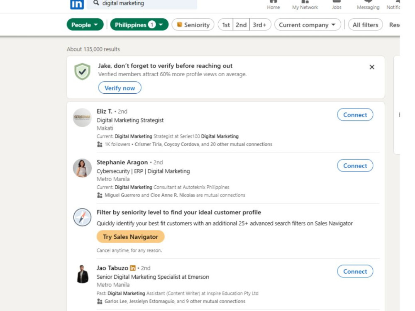Click the verification shield icon

[x=82, y=71]
